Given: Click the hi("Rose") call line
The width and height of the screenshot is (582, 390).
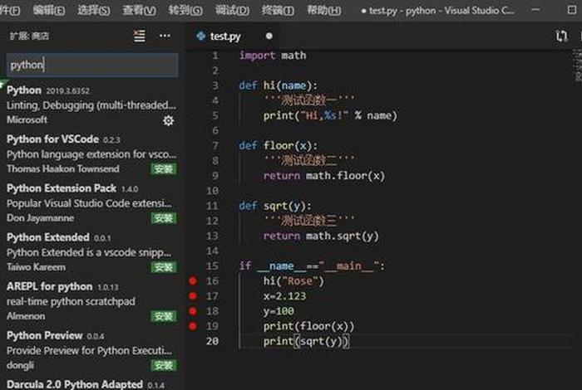Looking at the screenshot, I should point(293,281).
